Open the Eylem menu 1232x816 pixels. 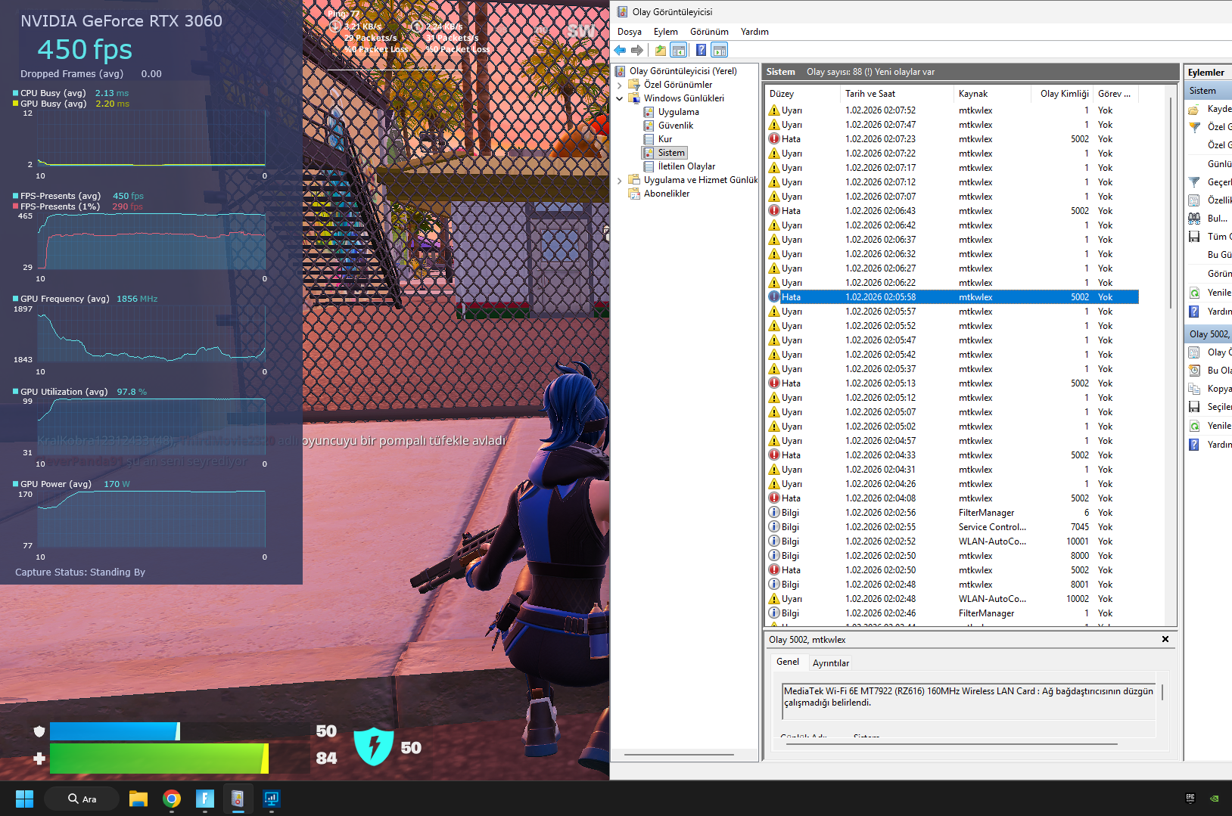pyautogui.click(x=666, y=32)
